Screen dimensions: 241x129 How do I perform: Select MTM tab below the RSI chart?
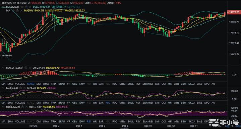click(x=122, y=122)
